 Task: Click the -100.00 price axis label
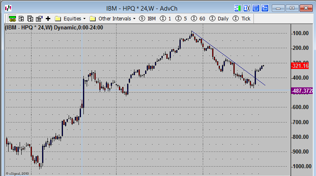[300, 33]
